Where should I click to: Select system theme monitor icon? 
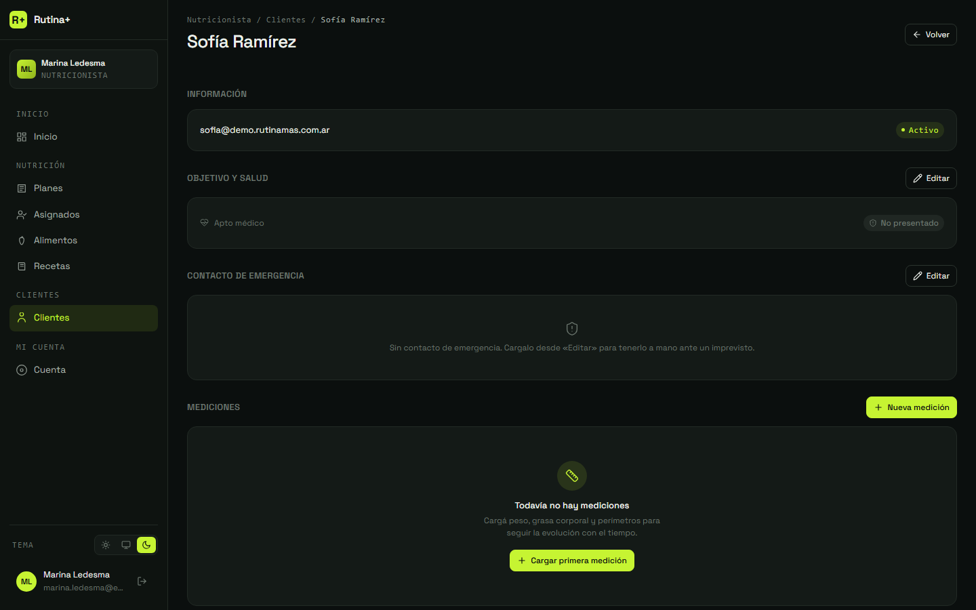[x=126, y=545]
